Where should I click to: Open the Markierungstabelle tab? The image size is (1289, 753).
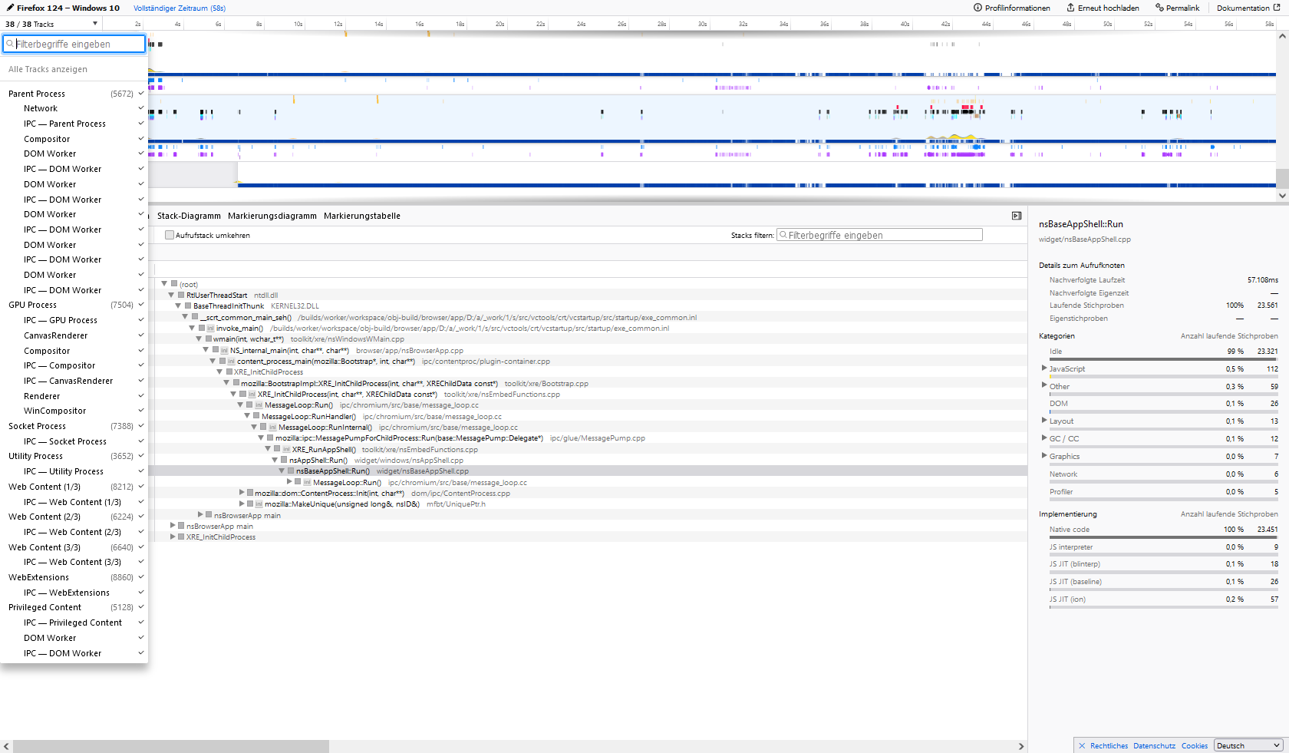[x=361, y=216]
